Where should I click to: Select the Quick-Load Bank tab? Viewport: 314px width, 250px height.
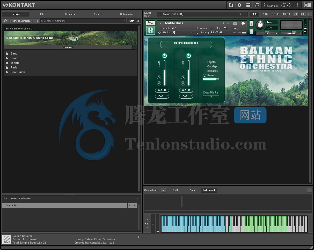coord(193,190)
